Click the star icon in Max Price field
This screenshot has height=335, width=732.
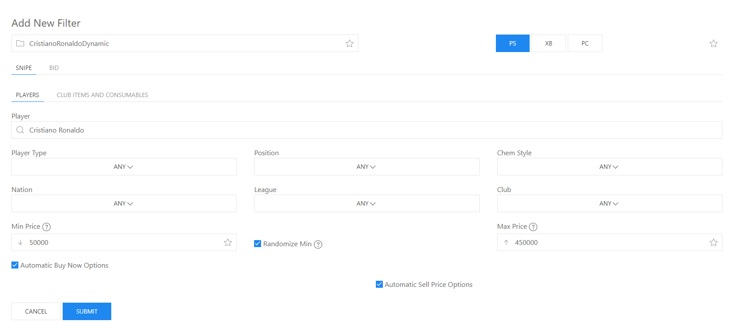pyautogui.click(x=714, y=242)
